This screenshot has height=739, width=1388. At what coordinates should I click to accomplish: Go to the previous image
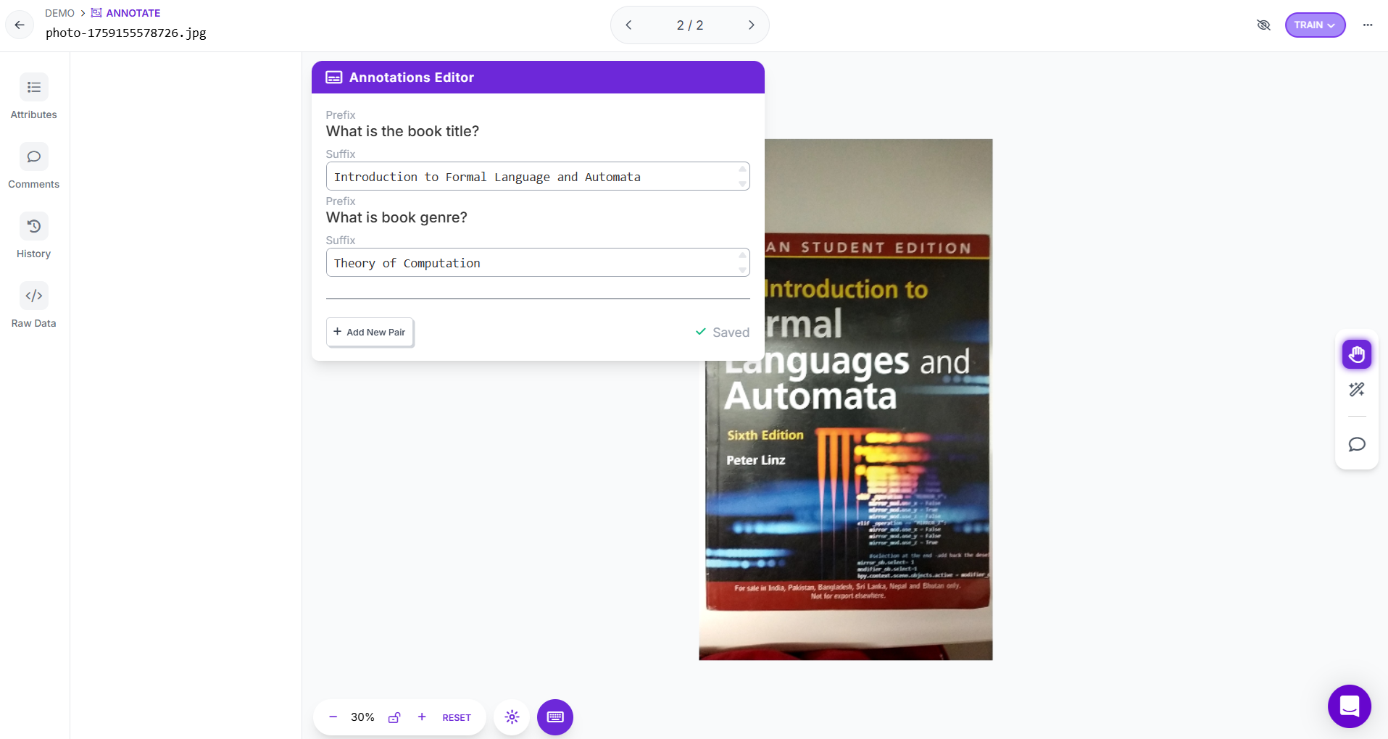click(x=628, y=25)
